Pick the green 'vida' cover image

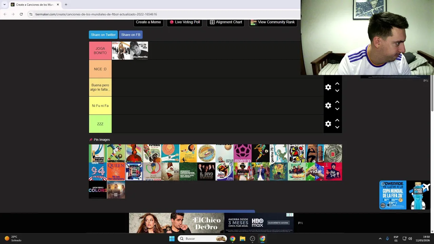coord(315,171)
